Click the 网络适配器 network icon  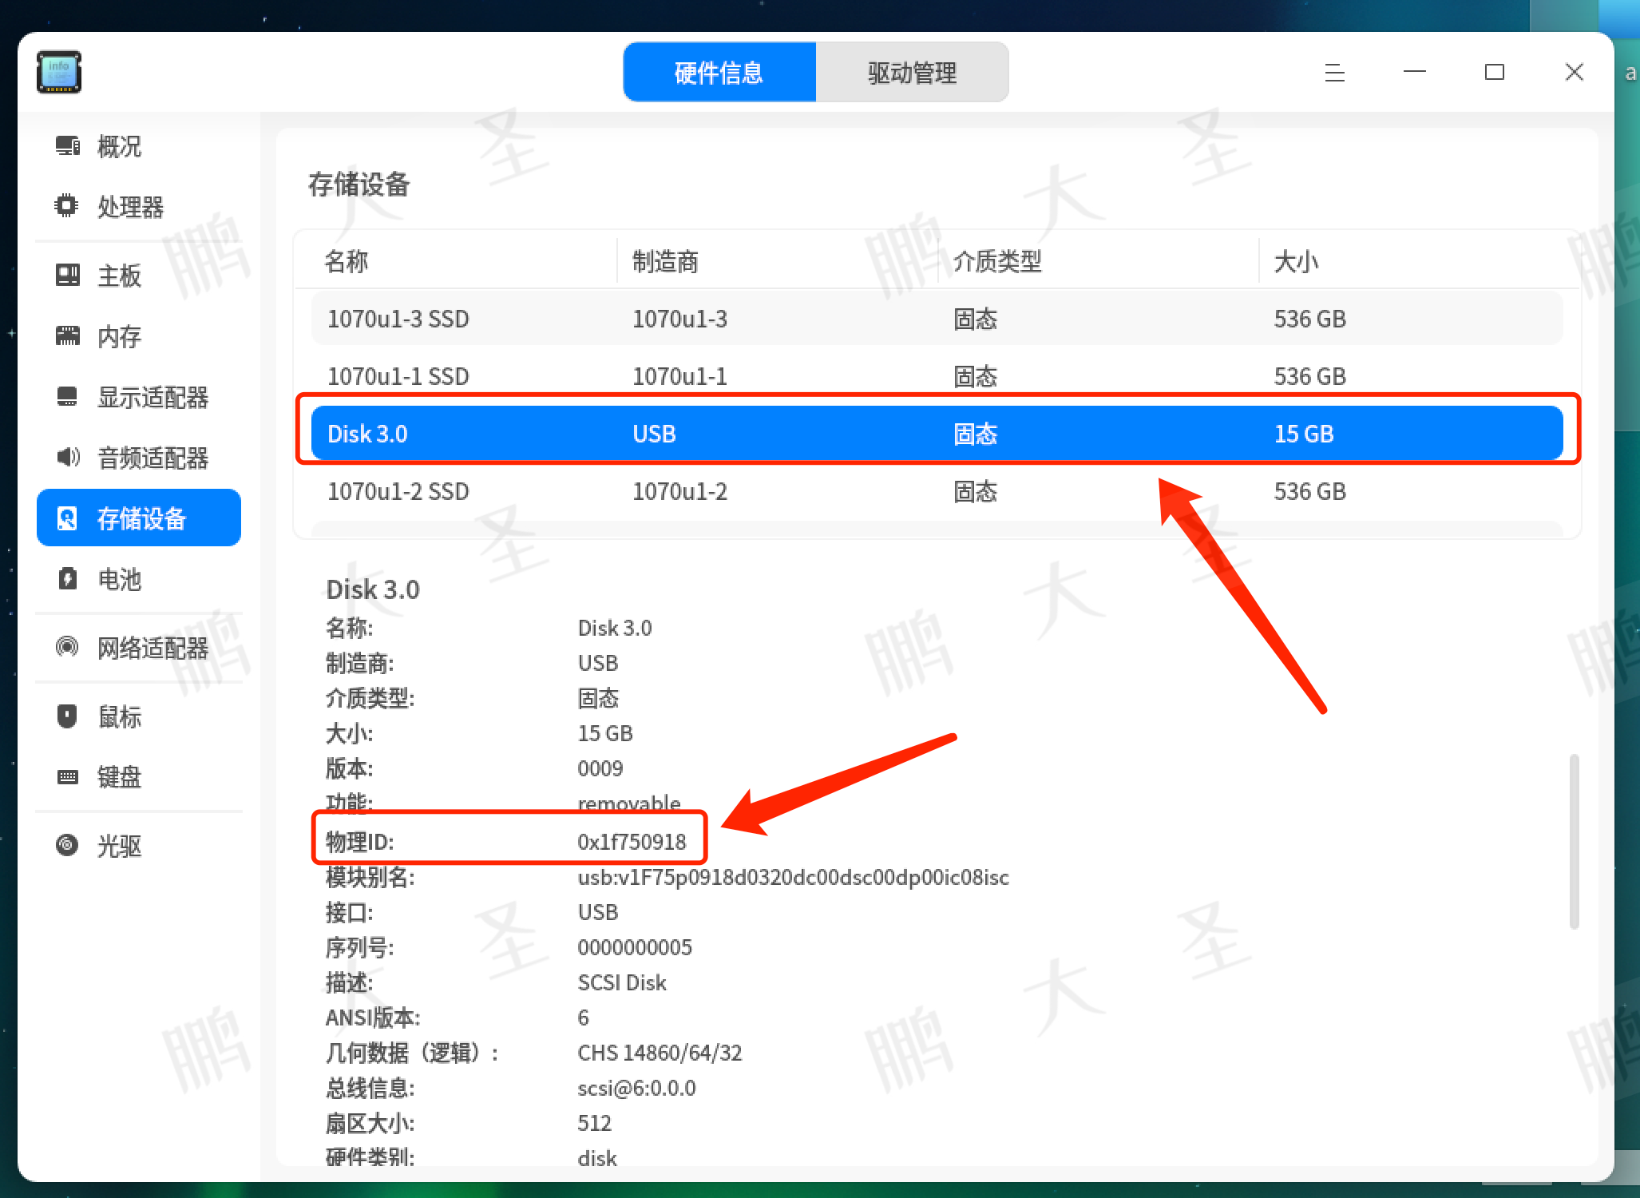[x=67, y=647]
